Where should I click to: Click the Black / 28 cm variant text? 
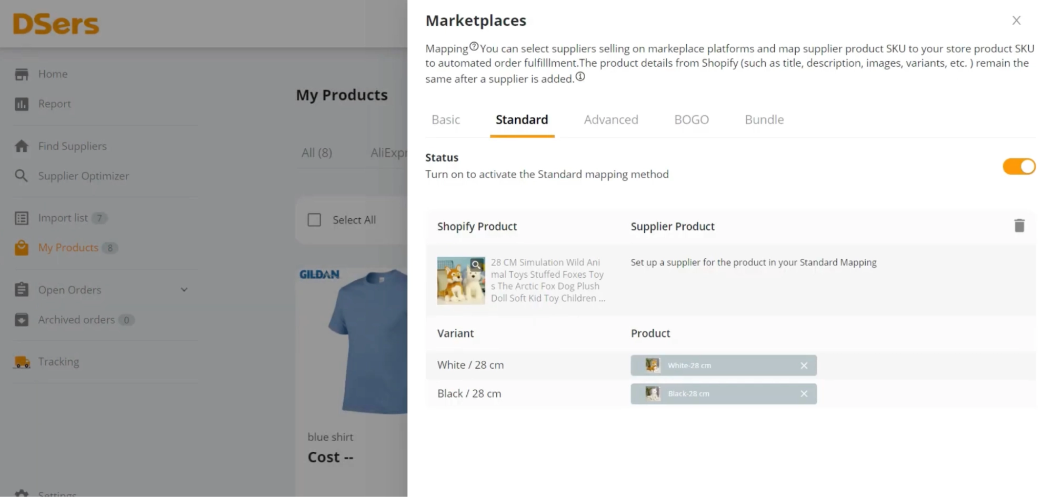pos(469,393)
